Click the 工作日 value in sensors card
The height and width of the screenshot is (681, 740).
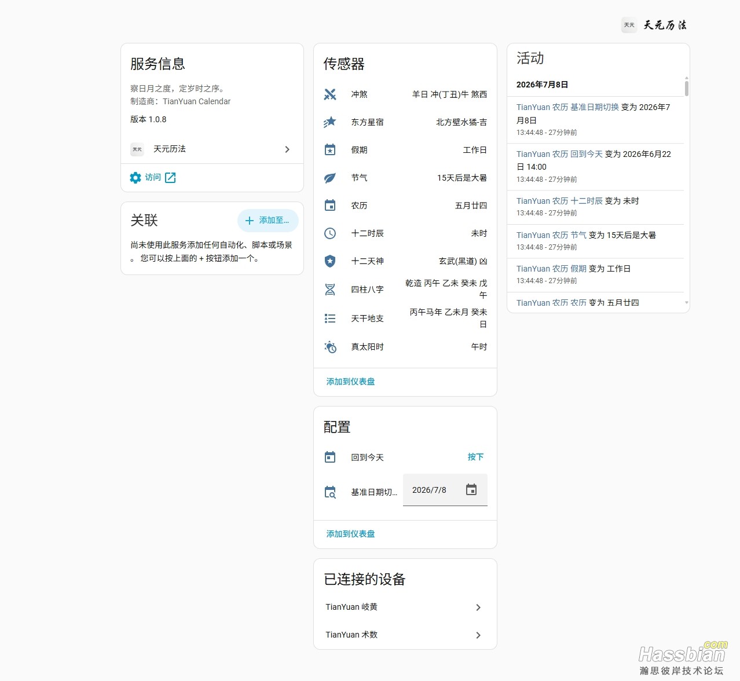tap(475, 150)
